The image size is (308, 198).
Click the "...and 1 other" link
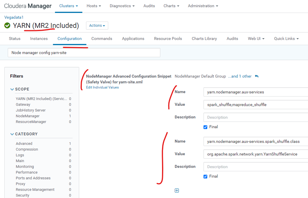point(240,76)
